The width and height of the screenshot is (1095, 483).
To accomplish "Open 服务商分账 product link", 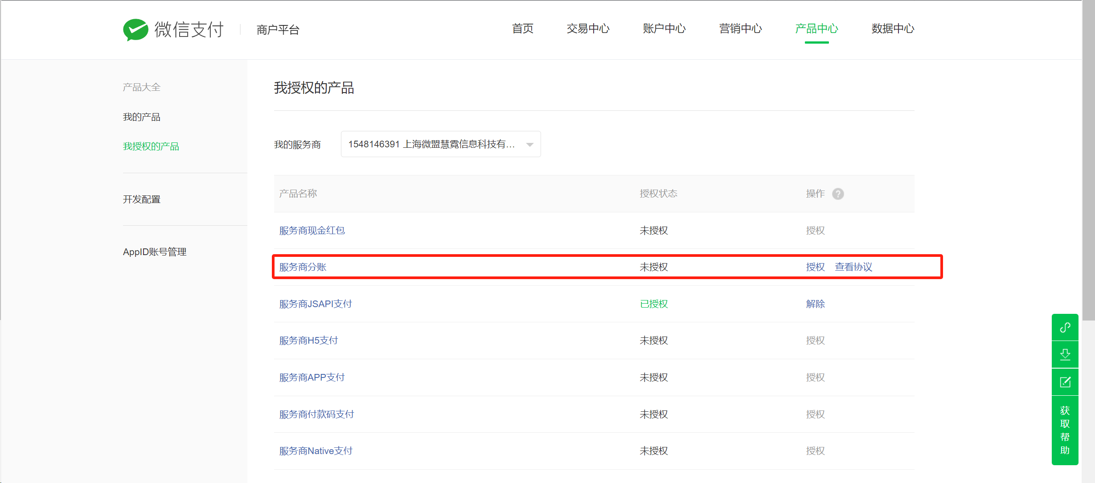I will tap(303, 267).
